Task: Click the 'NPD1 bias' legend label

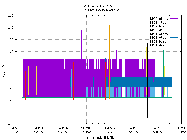Action: click(x=158, y=41)
